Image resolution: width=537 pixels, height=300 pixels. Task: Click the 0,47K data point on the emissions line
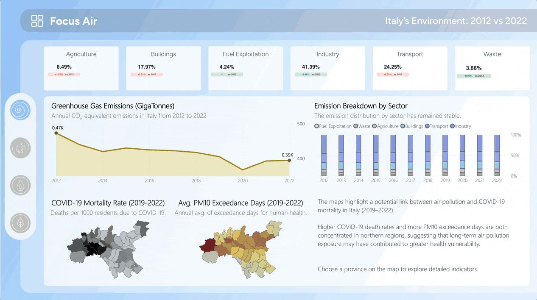click(56, 133)
